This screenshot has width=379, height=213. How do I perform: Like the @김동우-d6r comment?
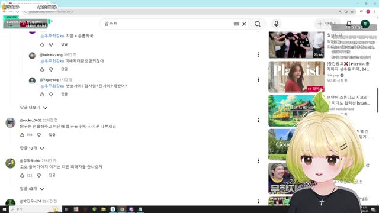click(23, 176)
